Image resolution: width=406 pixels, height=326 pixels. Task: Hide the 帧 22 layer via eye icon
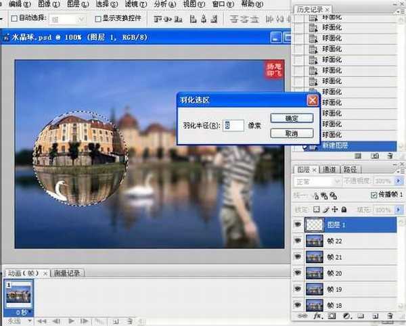[298, 241]
